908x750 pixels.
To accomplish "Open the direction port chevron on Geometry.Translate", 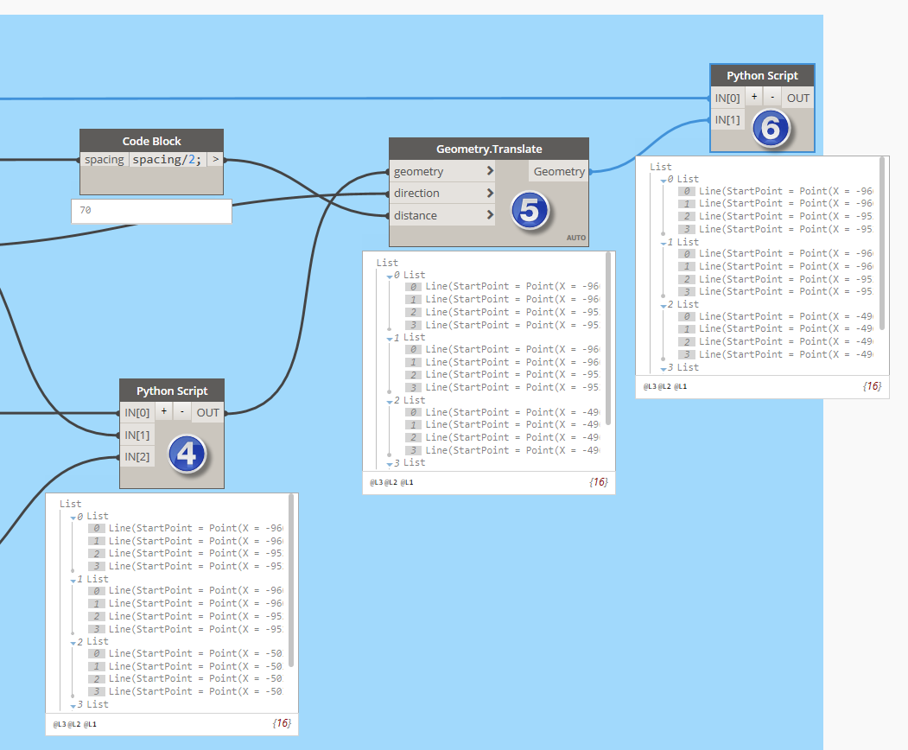I will point(490,193).
